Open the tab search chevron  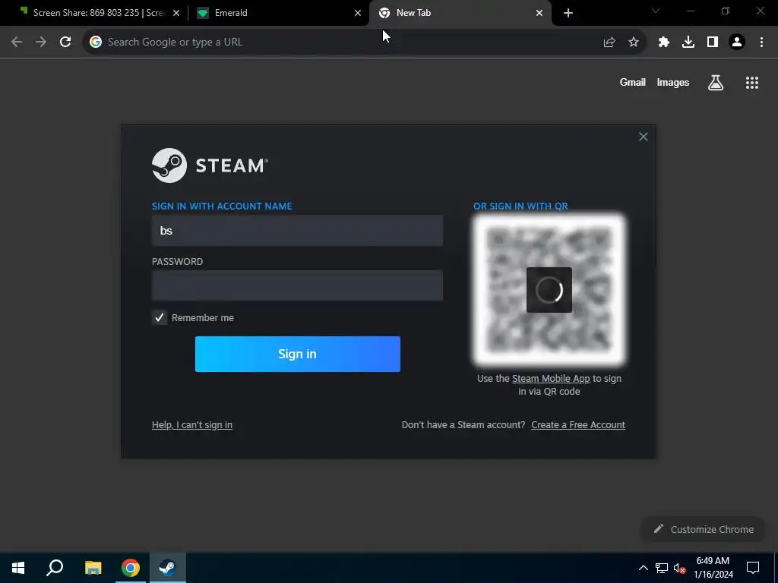coord(656,11)
